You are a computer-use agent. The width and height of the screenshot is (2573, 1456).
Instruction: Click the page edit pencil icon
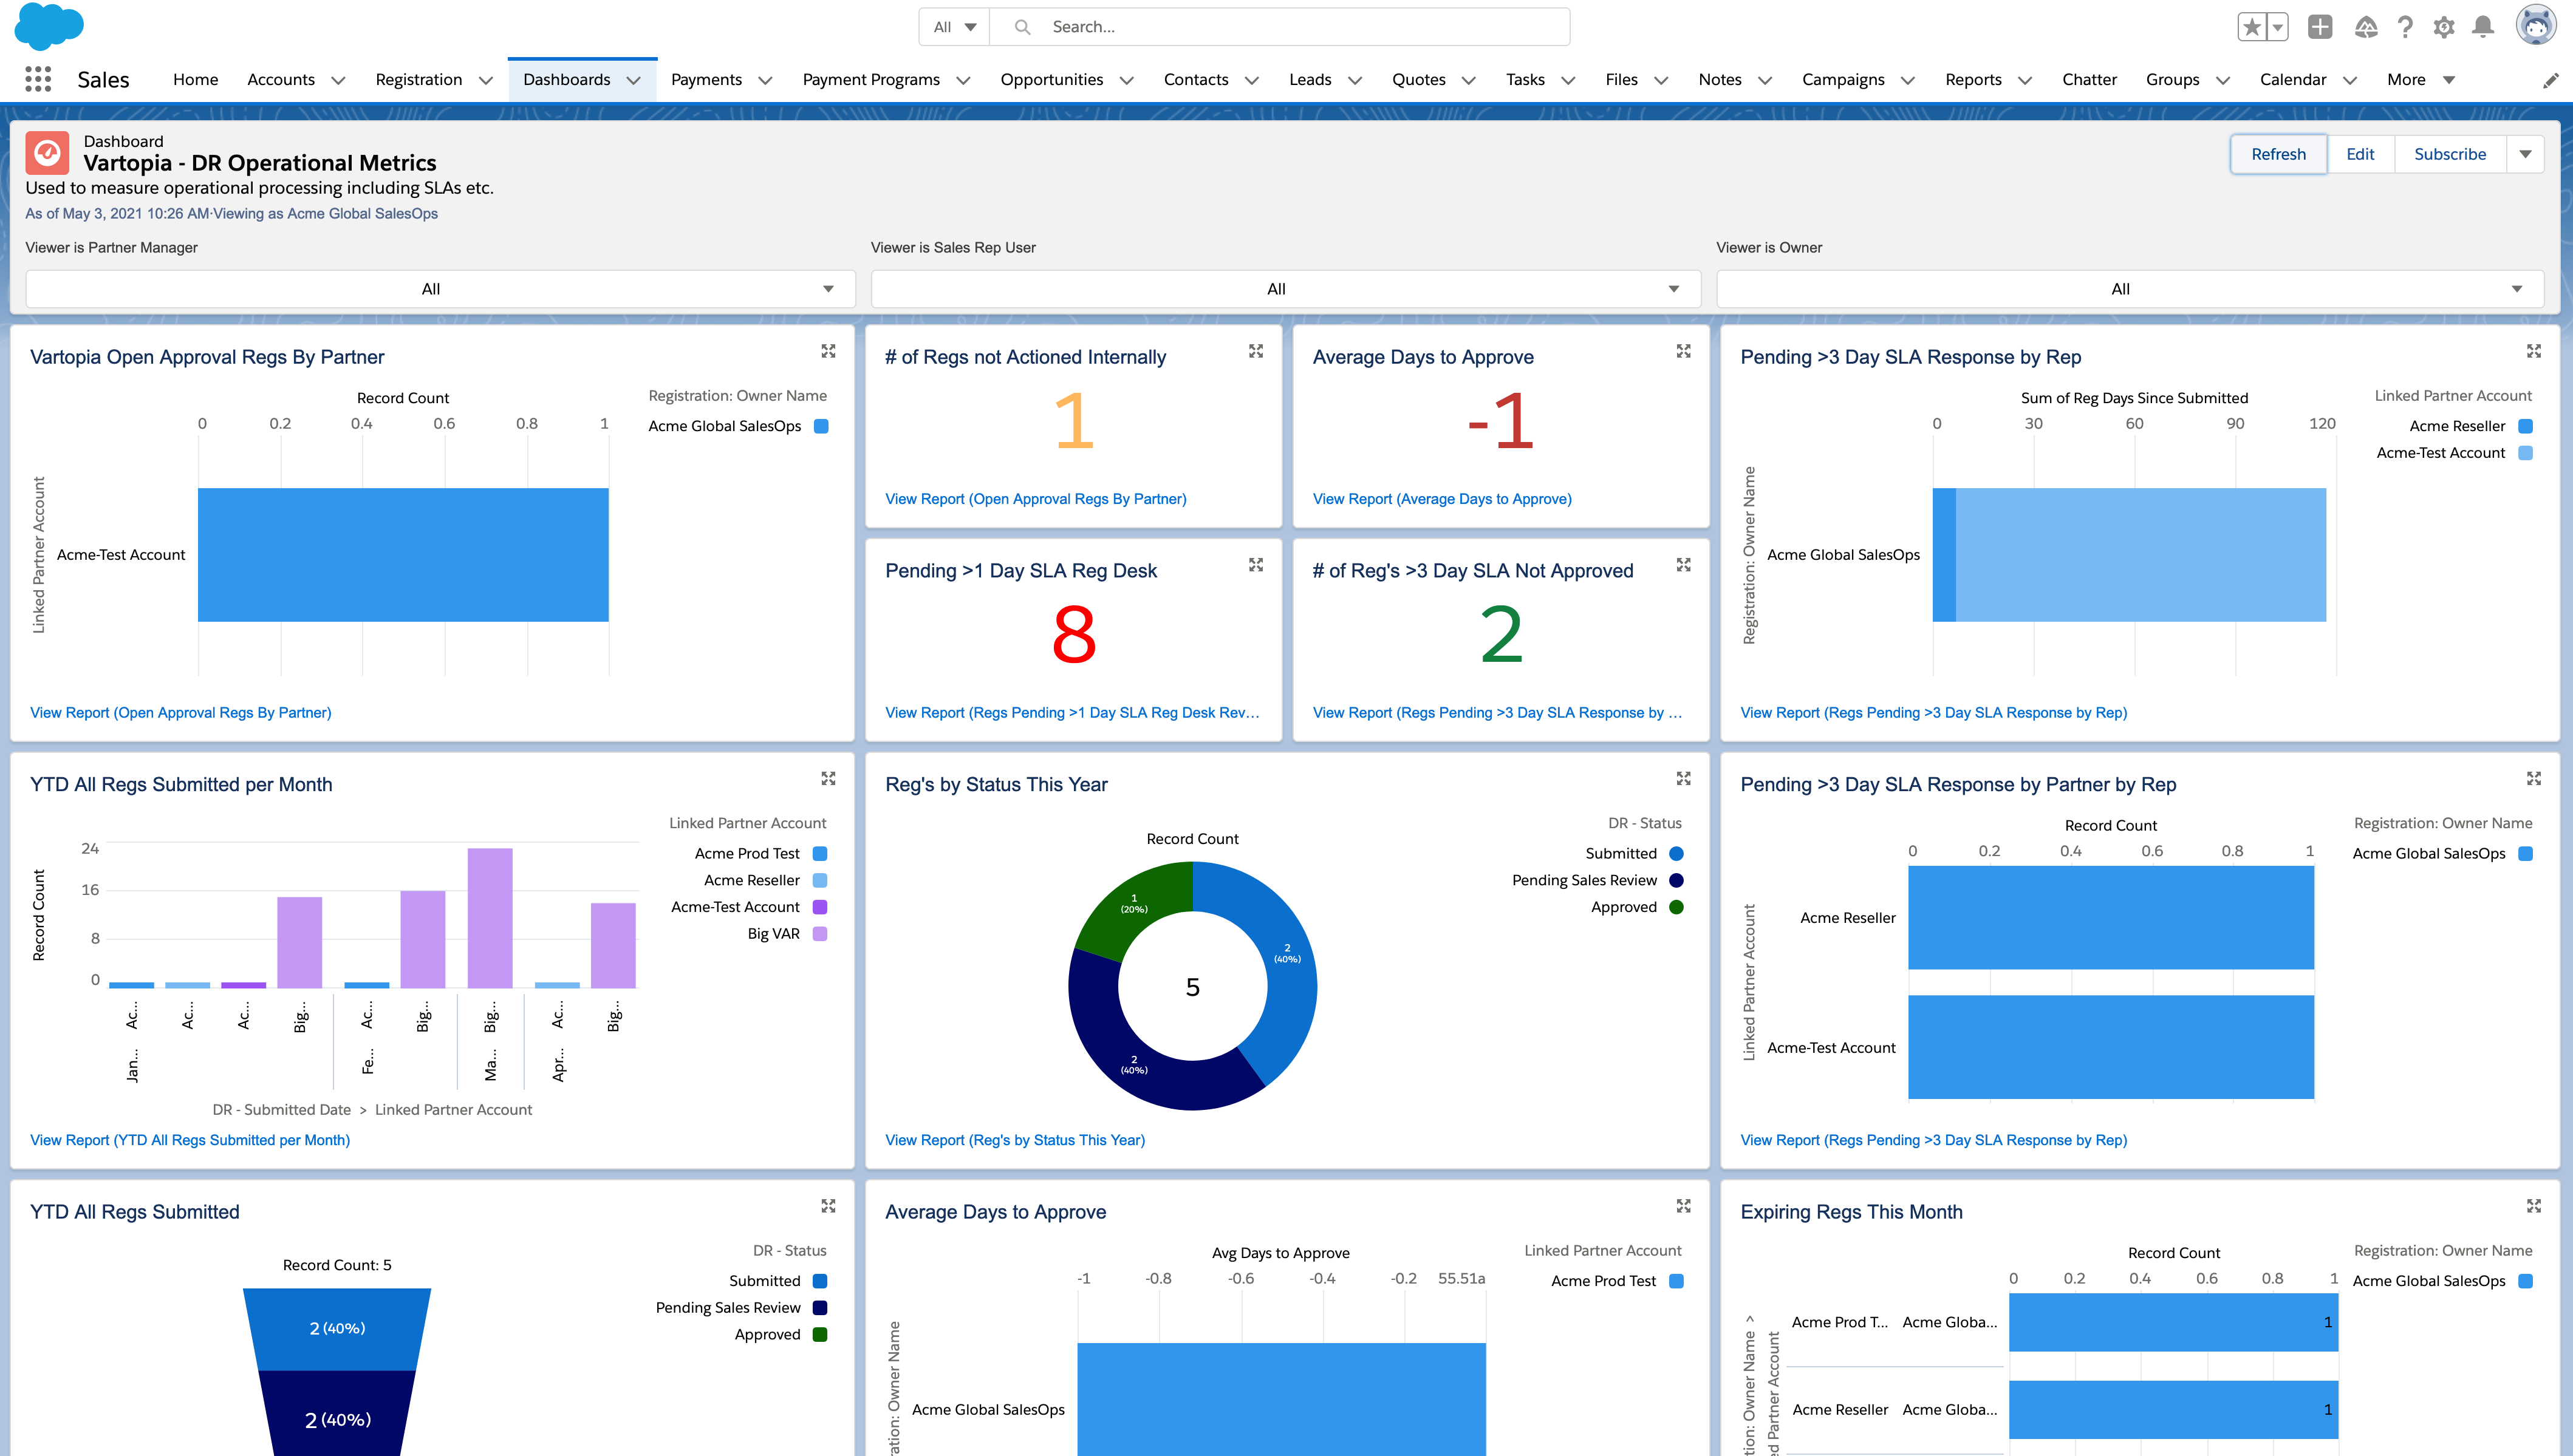pyautogui.click(x=2550, y=80)
